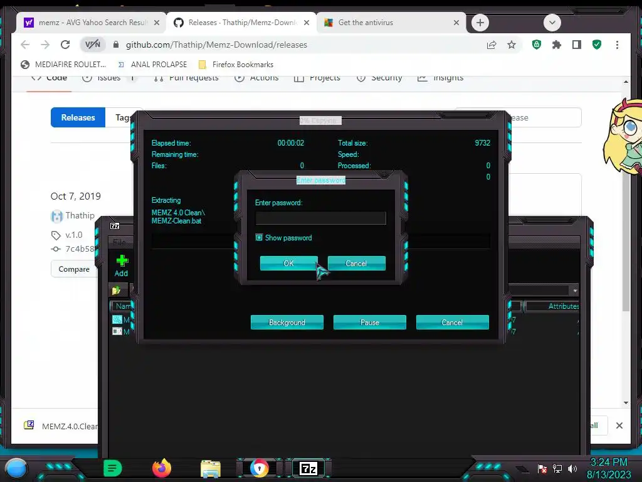Switch to the AVG browser on taskbar

[x=260, y=468]
